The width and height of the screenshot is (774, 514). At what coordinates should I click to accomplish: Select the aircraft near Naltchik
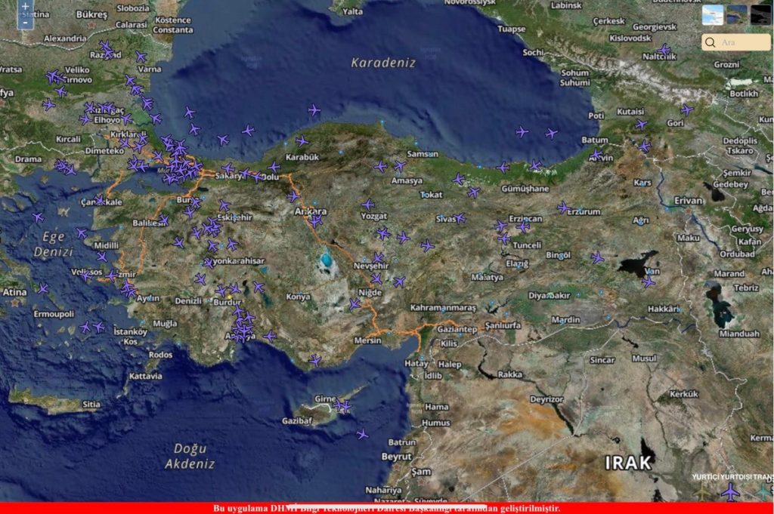(664, 50)
